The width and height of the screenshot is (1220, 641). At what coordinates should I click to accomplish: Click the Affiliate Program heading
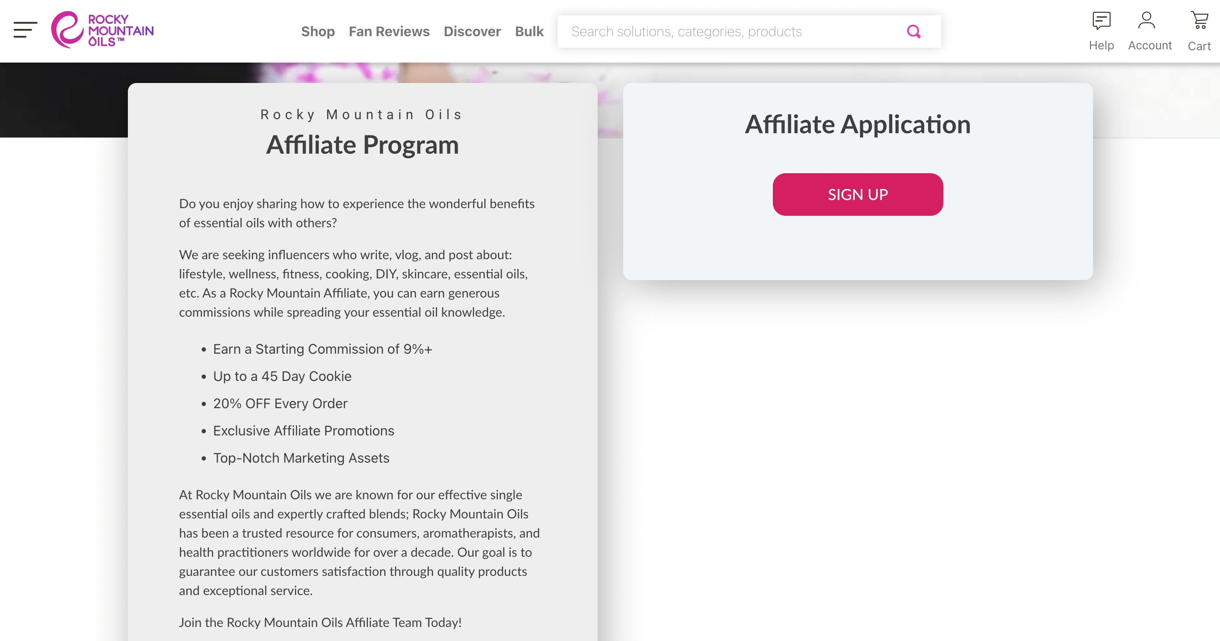[x=362, y=145]
